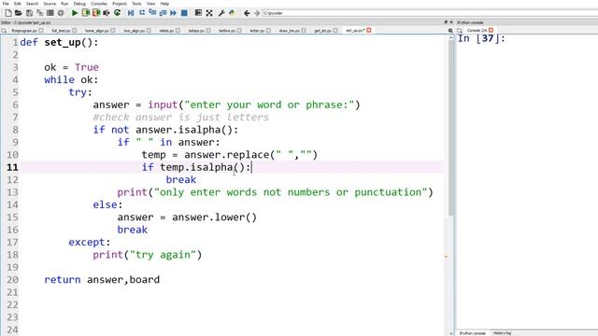Open the console search magnifier icon
Screen dimensions: 598x336
click(x=450, y=31)
